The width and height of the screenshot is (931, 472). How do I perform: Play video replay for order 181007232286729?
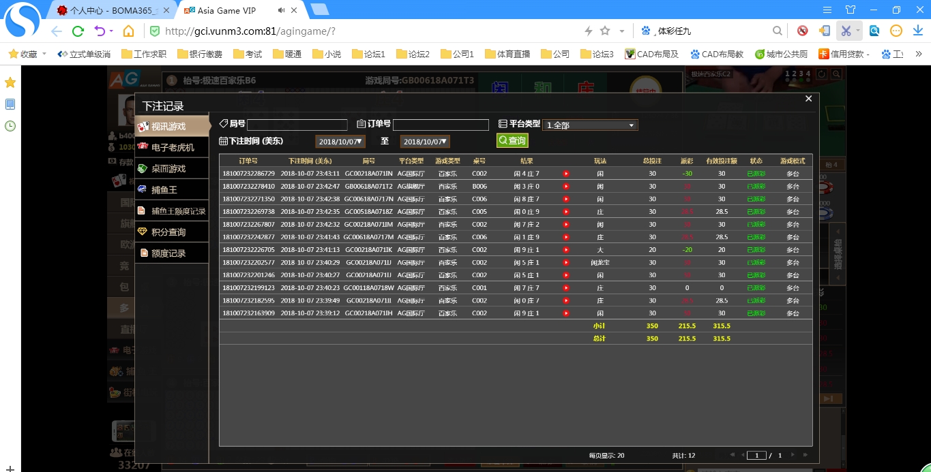coord(566,174)
